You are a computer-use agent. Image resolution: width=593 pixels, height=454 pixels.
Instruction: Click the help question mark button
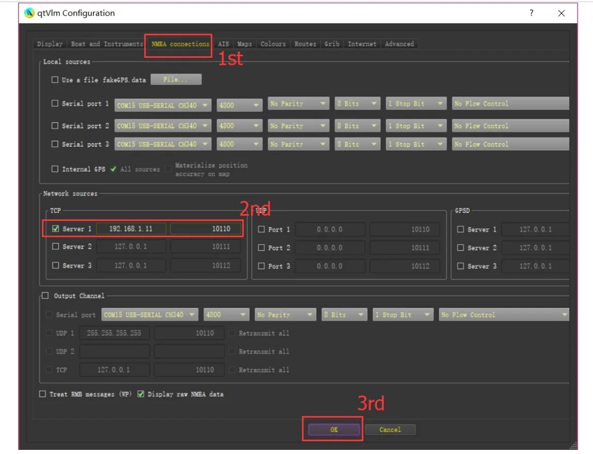[x=531, y=13]
